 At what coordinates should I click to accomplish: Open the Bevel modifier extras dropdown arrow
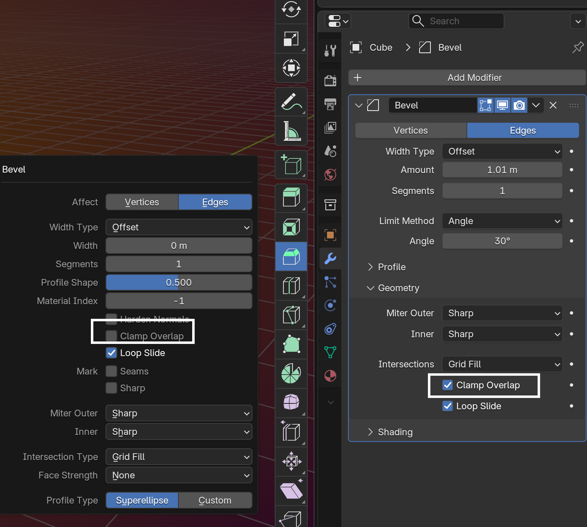click(x=536, y=105)
